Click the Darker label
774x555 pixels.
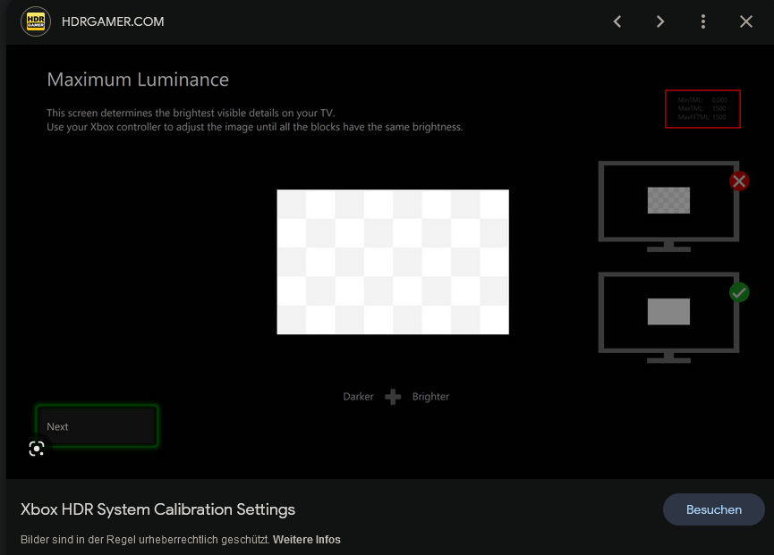(x=359, y=397)
